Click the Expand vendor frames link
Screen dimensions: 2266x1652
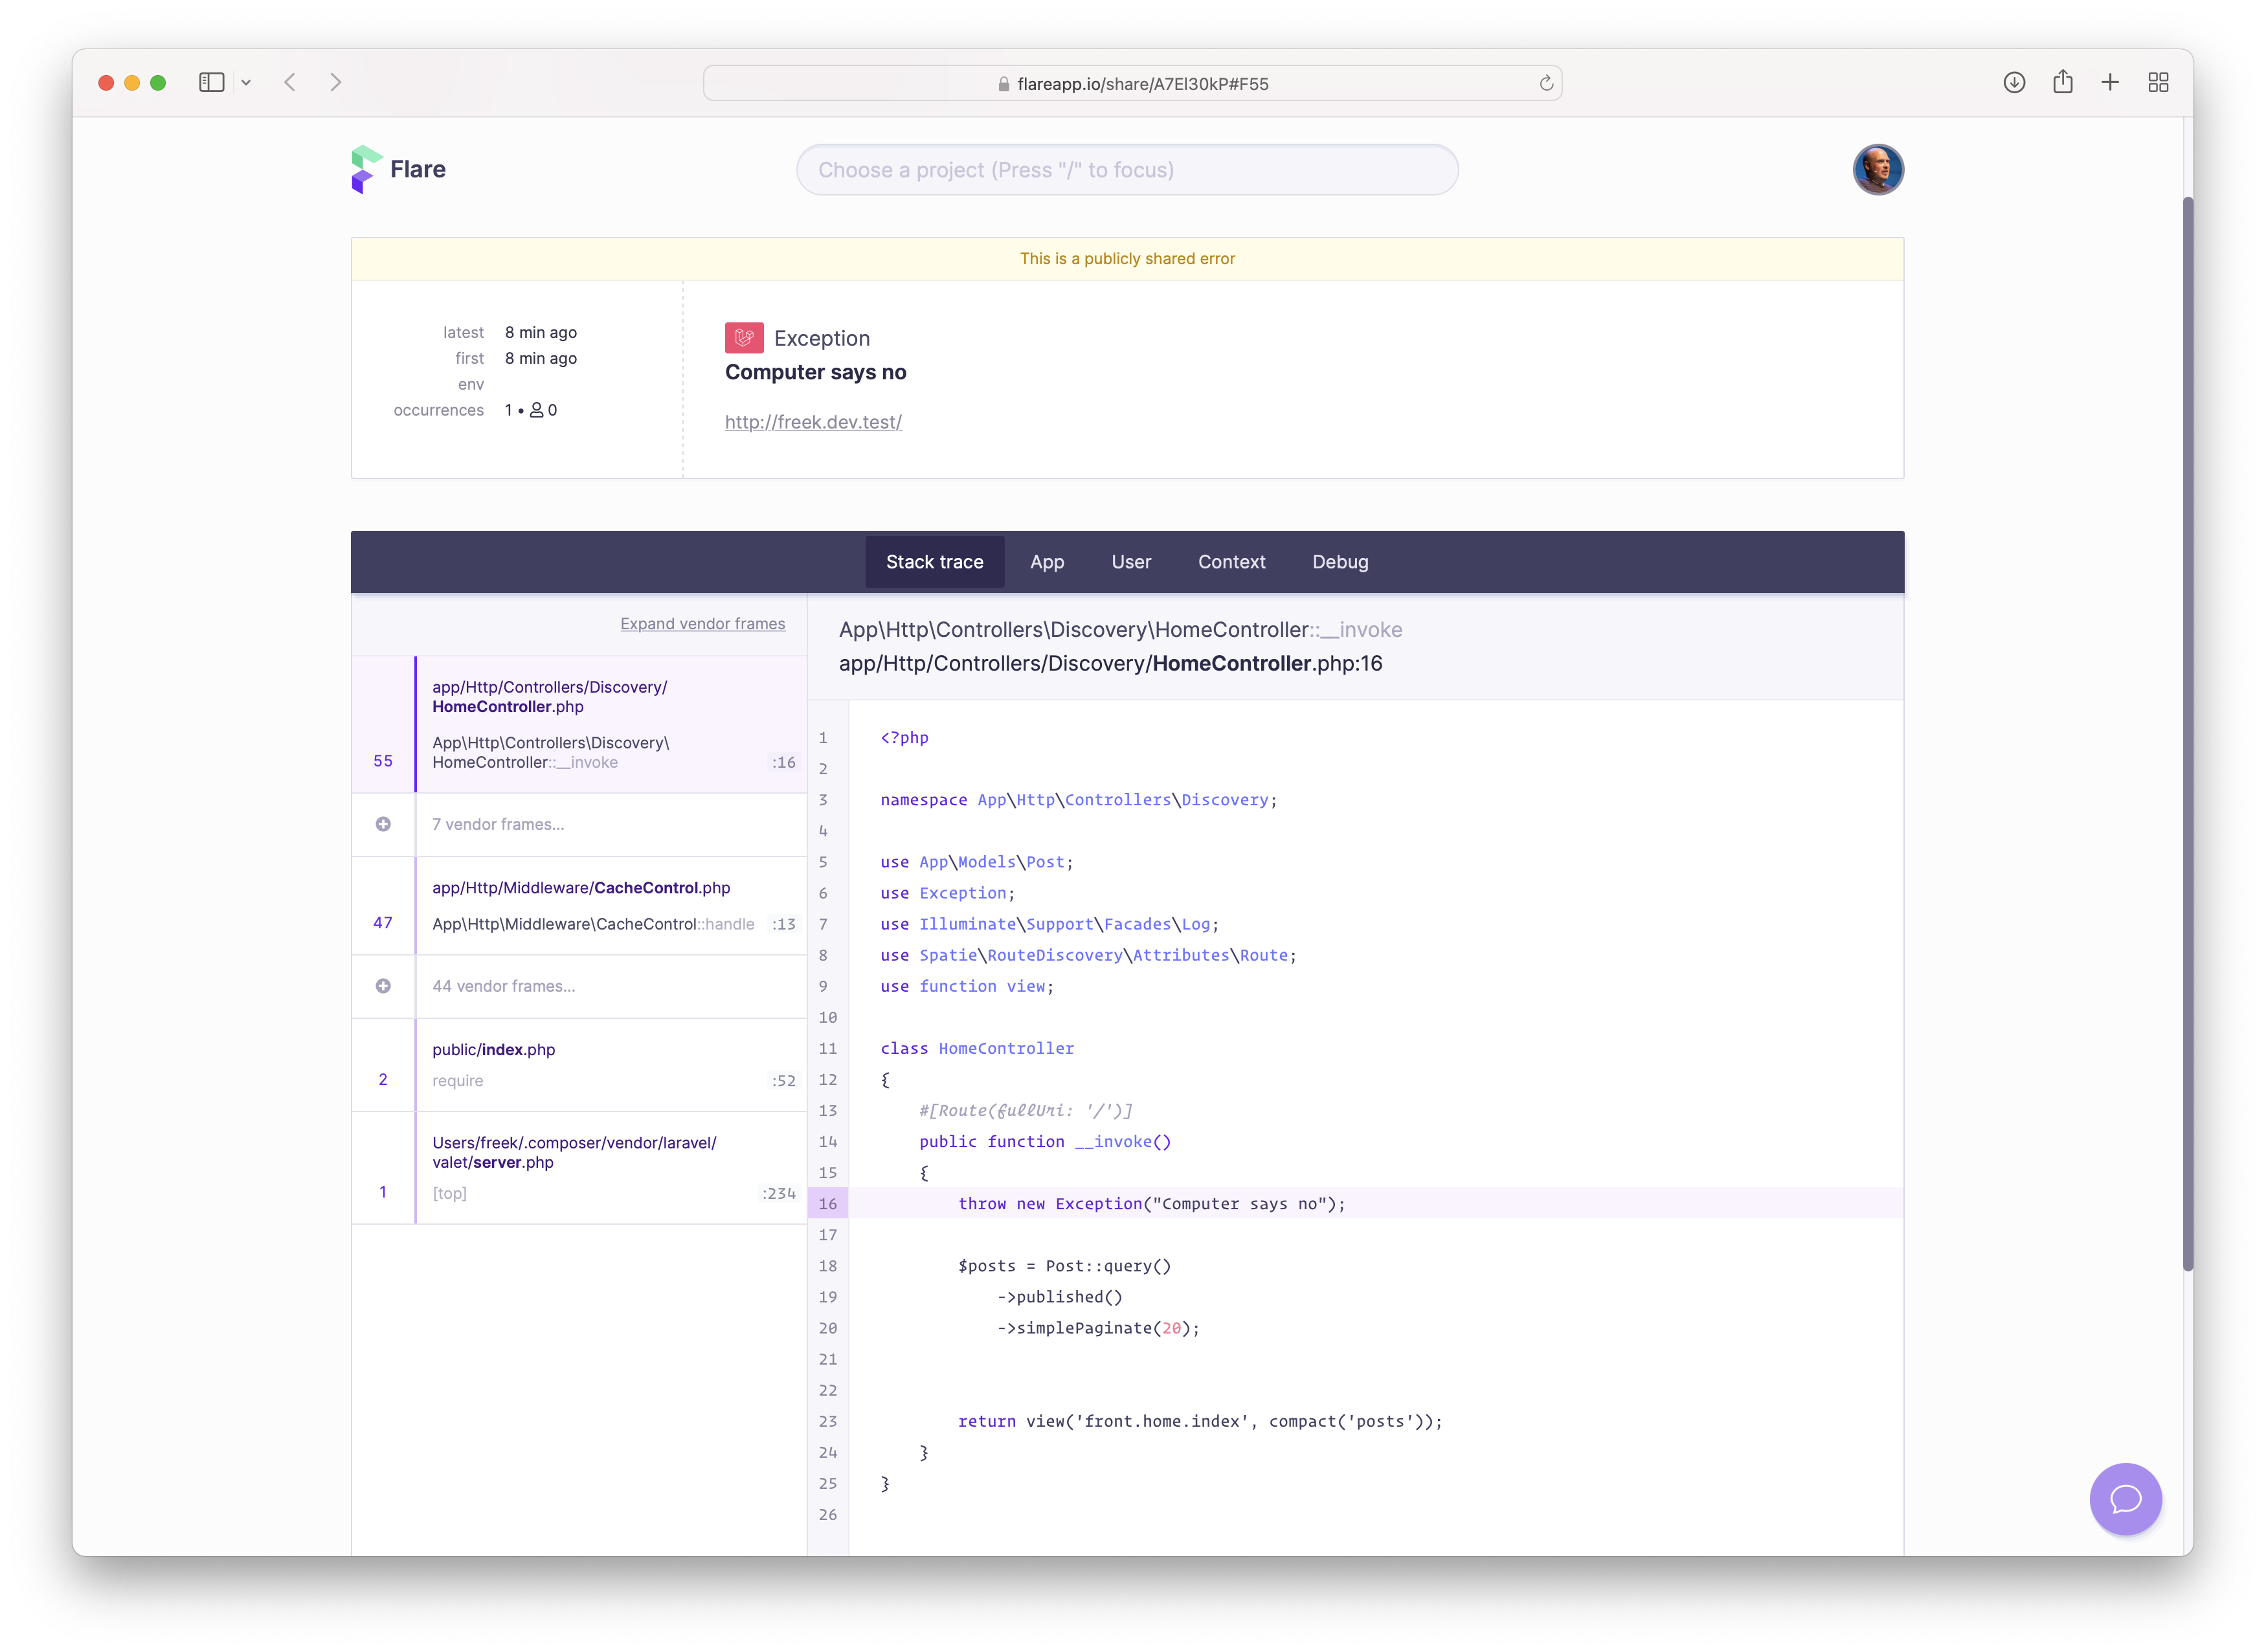[702, 623]
